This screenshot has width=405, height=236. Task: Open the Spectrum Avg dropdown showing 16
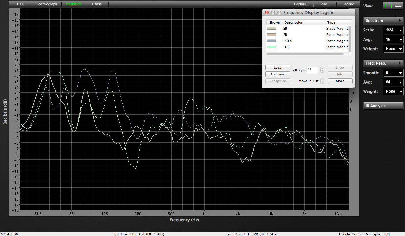tap(393, 40)
